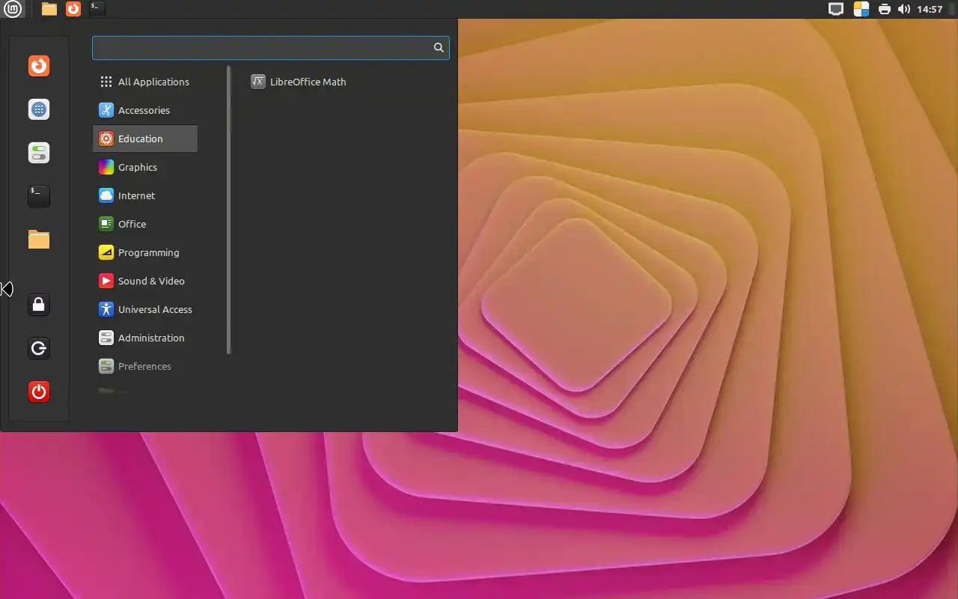Open the display tray icon
The height and width of the screenshot is (599, 958).
(x=836, y=9)
